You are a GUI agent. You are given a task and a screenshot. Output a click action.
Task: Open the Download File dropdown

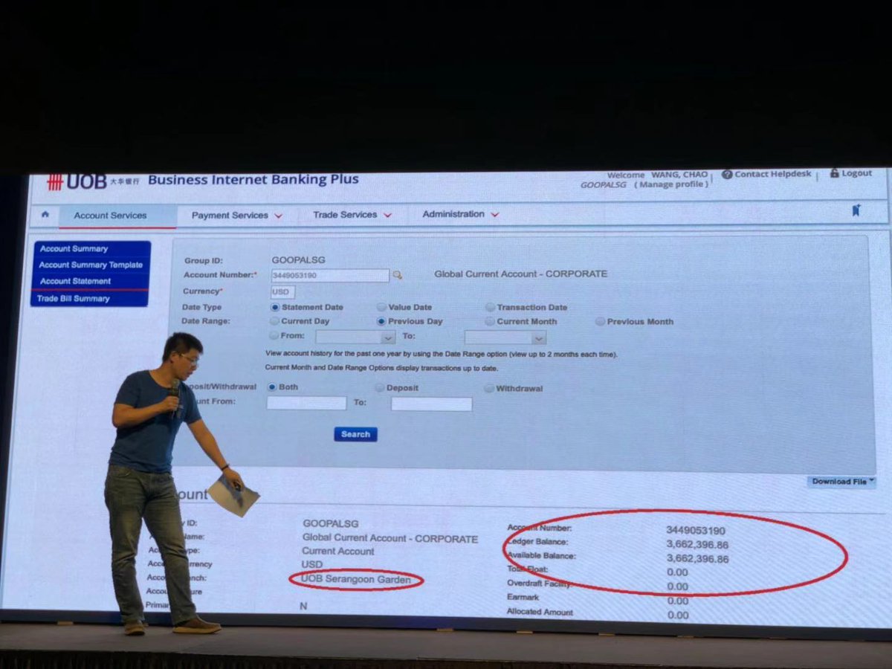click(841, 482)
